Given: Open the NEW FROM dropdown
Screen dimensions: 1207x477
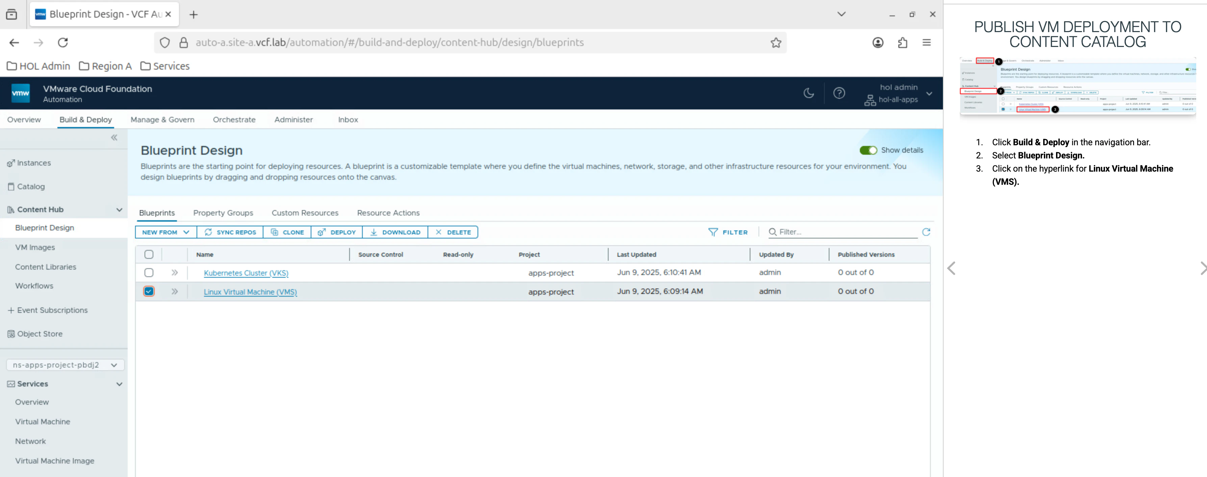Looking at the screenshot, I should (x=166, y=232).
